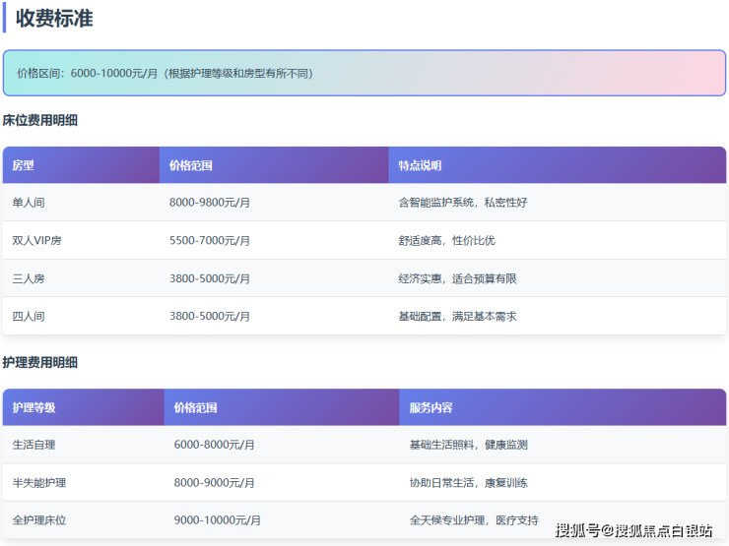Click the 四人间 row label
Screen dimensions: 729x546
(x=29, y=317)
